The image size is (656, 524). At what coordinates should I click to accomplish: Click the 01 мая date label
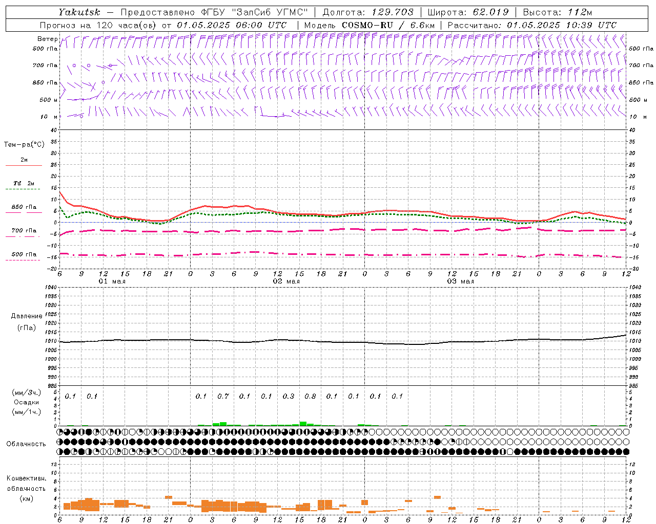tap(112, 281)
